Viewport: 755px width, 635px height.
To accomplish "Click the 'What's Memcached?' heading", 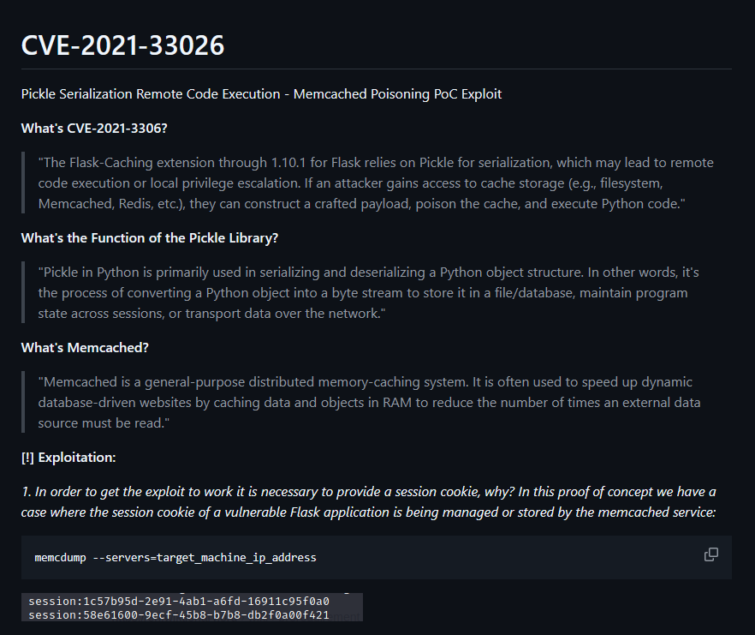I will [85, 348].
